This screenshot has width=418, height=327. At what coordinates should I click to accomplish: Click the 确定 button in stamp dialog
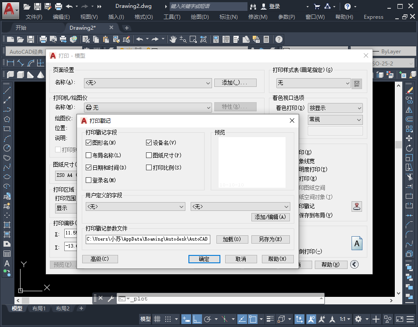click(204, 259)
